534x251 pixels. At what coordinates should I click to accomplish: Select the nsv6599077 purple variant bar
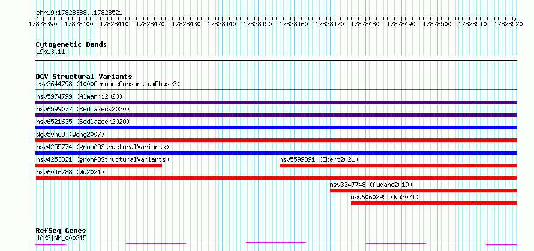coord(276,115)
